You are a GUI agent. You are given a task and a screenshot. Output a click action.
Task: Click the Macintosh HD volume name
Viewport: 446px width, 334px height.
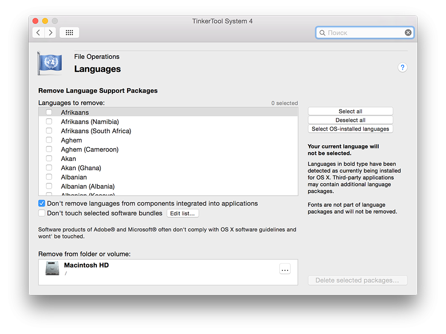pyautogui.click(x=87, y=265)
